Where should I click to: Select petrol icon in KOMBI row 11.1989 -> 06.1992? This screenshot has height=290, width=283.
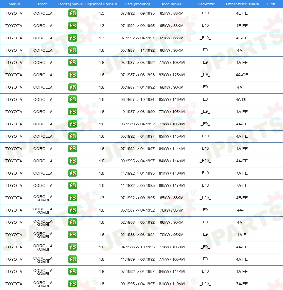(x=72, y=259)
